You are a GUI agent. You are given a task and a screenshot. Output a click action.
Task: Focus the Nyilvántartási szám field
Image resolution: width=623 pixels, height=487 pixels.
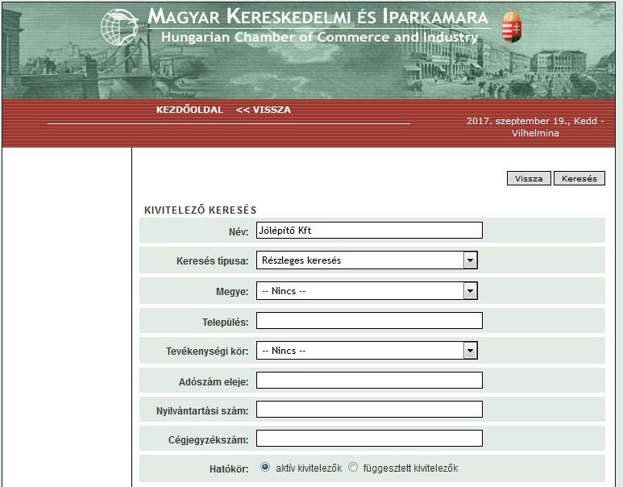(x=369, y=409)
